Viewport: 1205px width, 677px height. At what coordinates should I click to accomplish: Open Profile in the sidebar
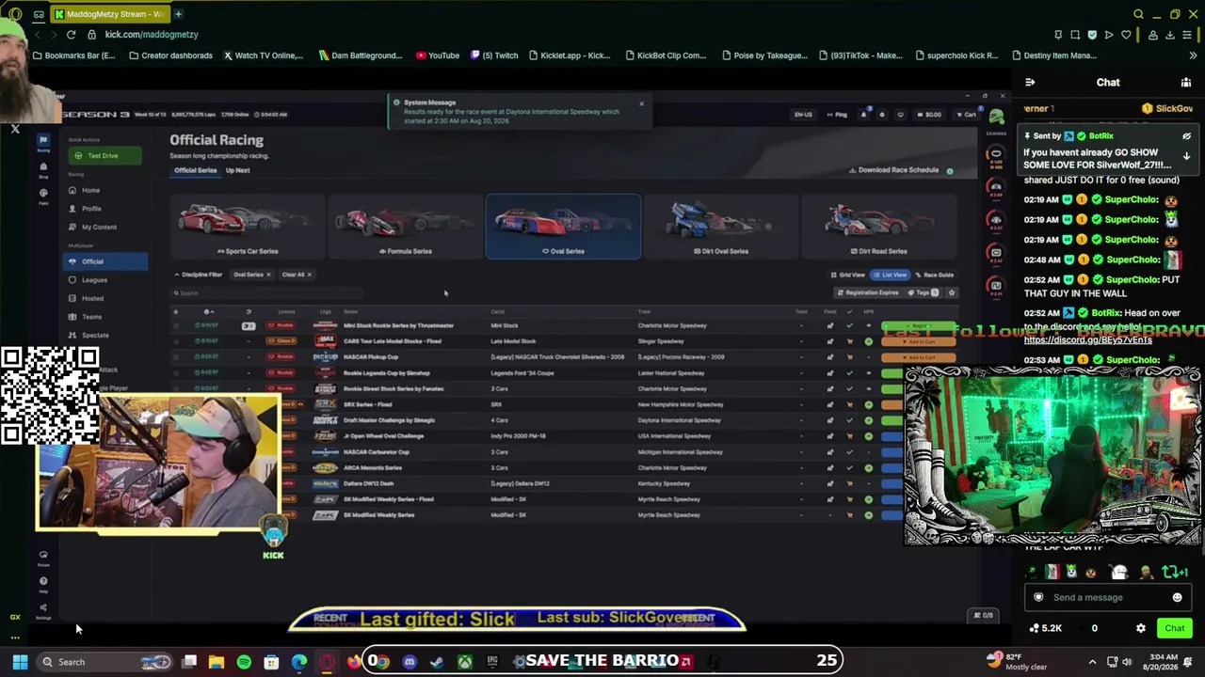[91, 209]
